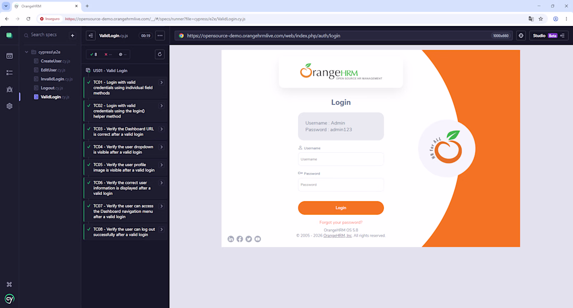
Task: Open OrangeHRM Twitter icon
Action: 248,239
